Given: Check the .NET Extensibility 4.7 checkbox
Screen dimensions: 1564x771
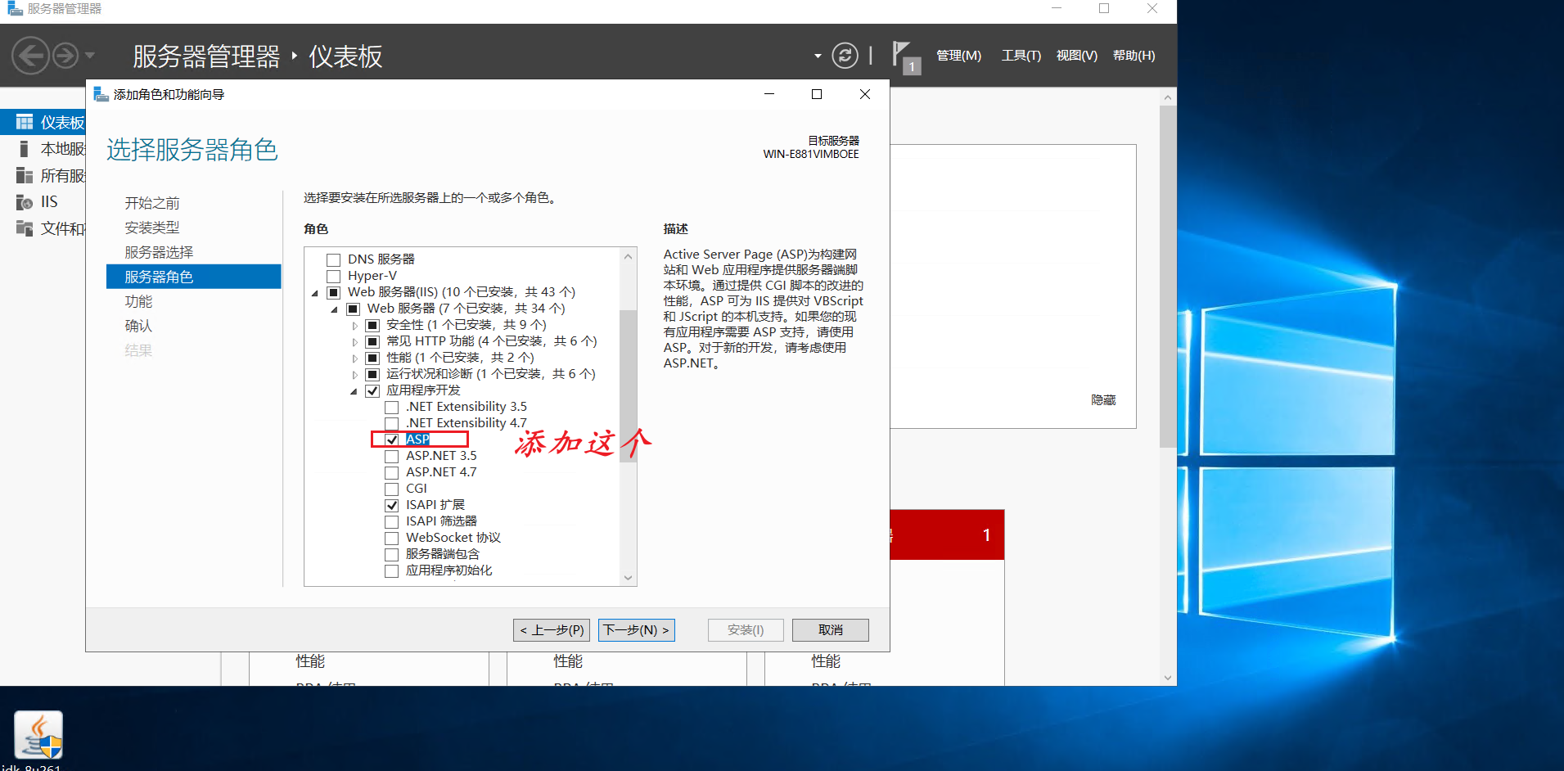Looking at the screenshot, I should coord(392,424).
